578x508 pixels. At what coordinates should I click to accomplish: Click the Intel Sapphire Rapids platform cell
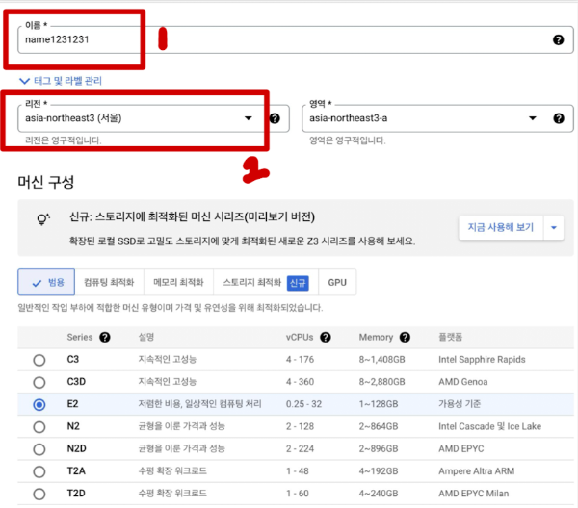coord(482,359)
